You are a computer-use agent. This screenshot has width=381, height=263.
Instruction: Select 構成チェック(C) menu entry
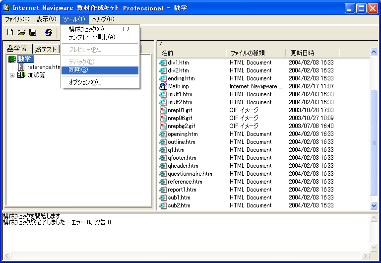tap(86, 29)
